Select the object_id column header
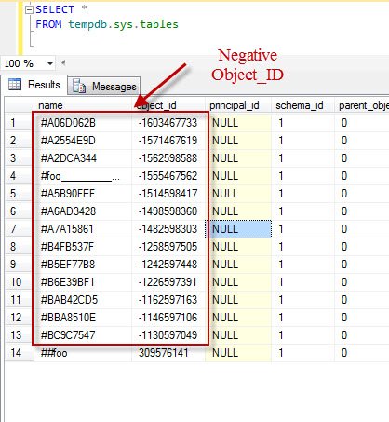The height and width of the screenshot is (422, 389). click(x=168, y=105)
